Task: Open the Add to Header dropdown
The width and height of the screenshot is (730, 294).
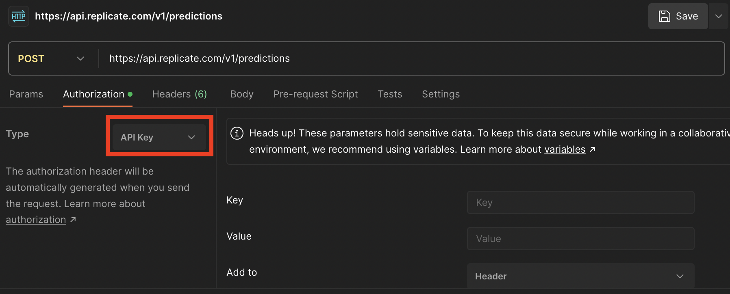Action: point(580,276)
